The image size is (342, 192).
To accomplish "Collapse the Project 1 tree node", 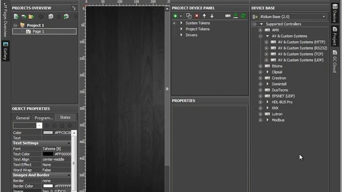I will (x=15, y=26).
